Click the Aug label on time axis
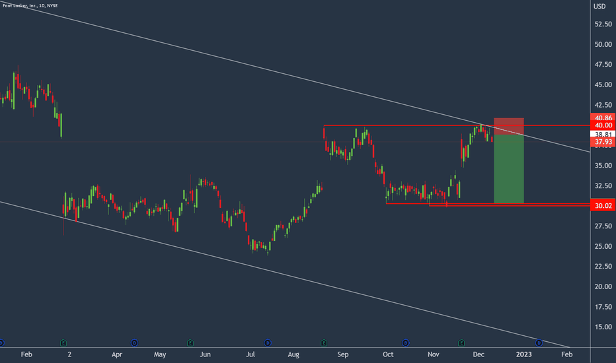The image size is (616, 363). 293,354
